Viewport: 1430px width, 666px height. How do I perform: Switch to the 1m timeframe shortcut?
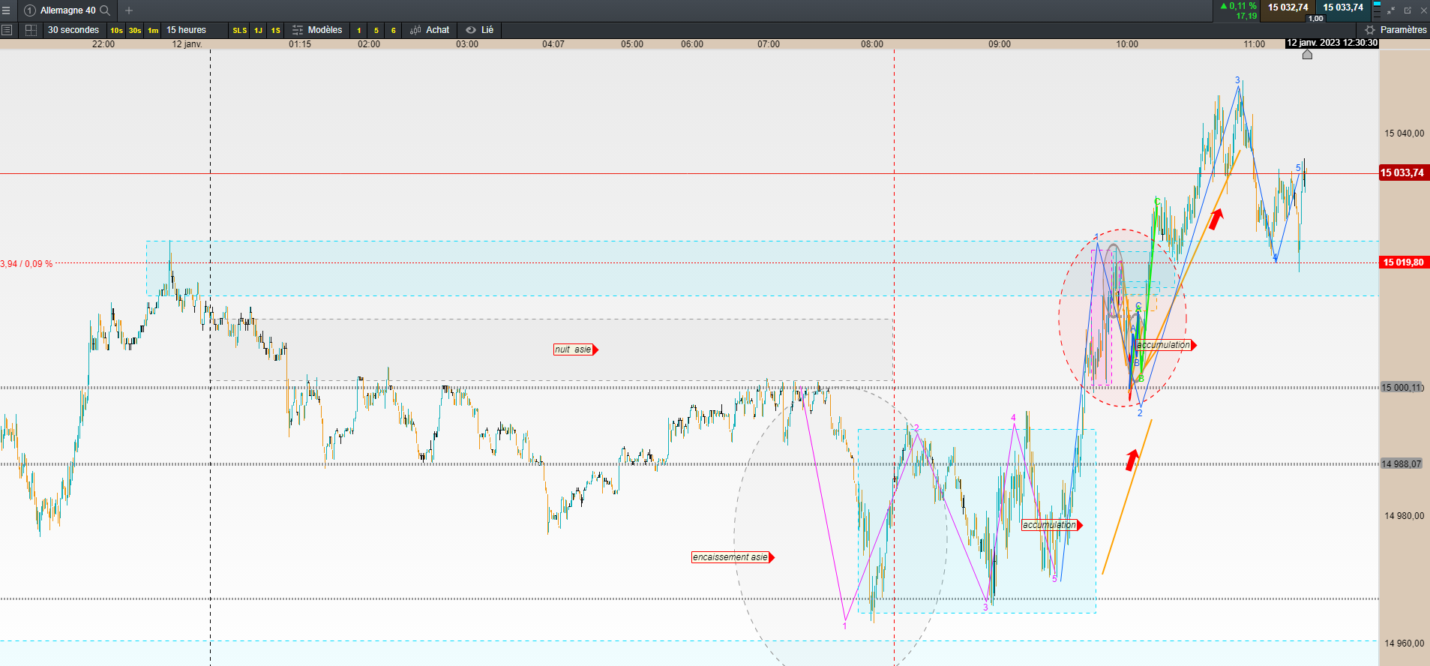pyautogui.click(x=153, y=31)
